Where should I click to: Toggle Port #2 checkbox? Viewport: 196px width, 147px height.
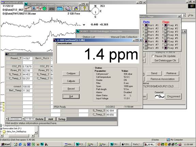pyautogui.click(x=146, y=28)
